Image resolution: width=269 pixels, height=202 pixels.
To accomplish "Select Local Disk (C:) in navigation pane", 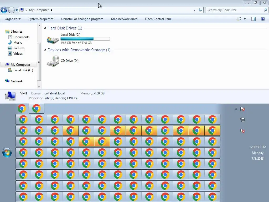I will 23,70.
